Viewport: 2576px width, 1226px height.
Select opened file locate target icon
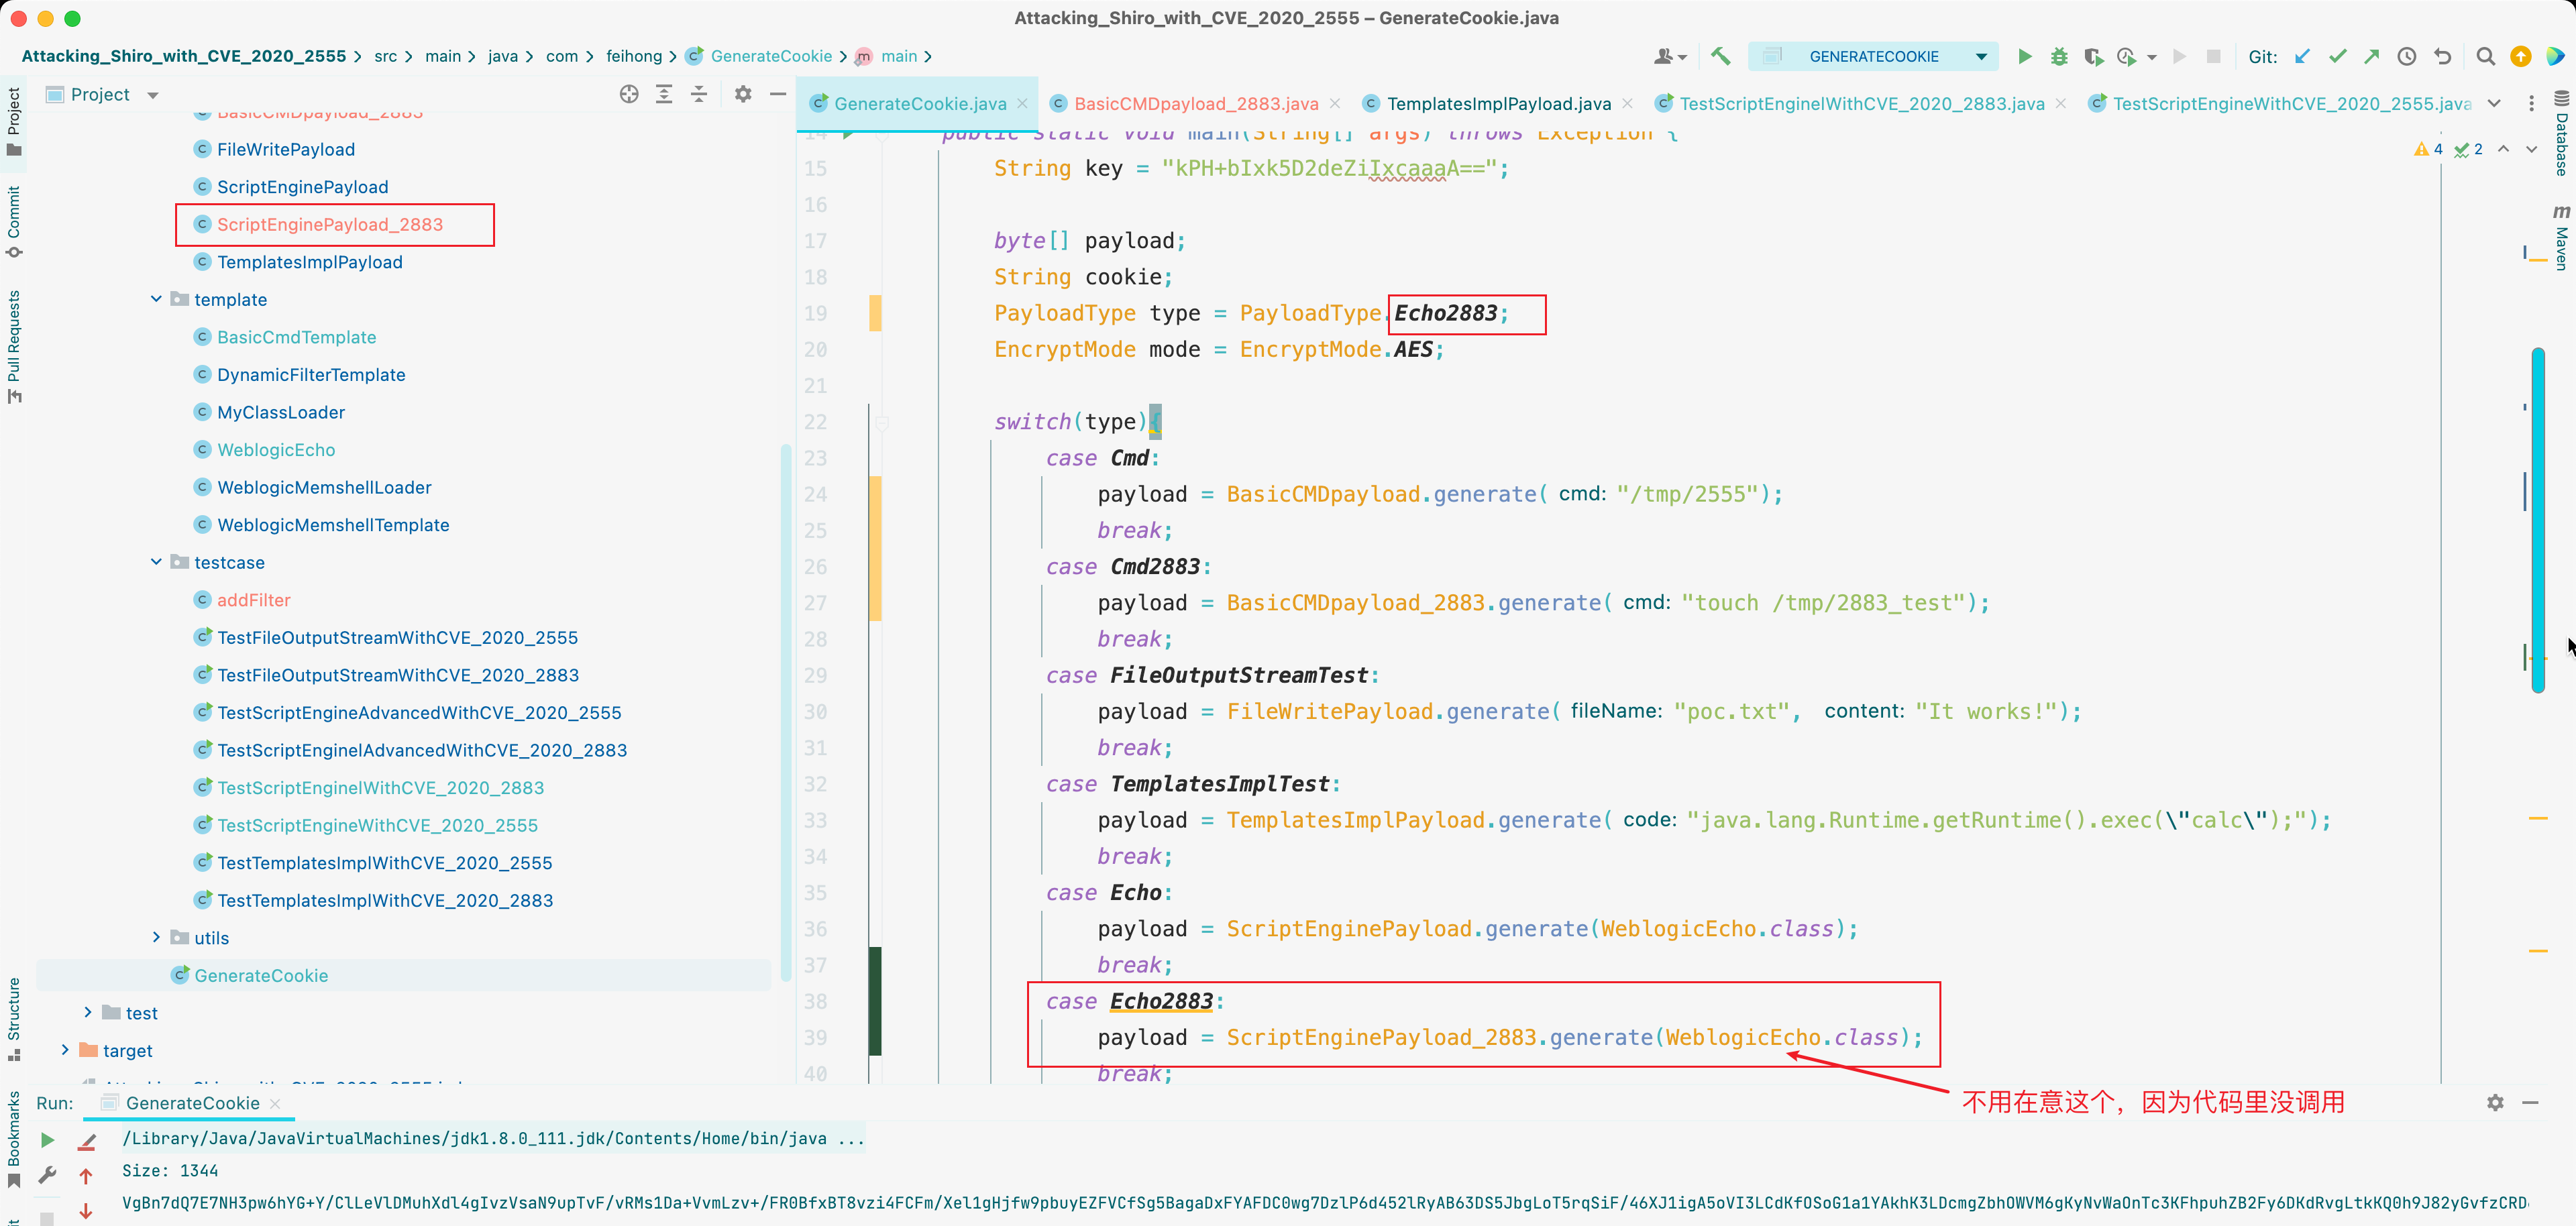[629, 94]
